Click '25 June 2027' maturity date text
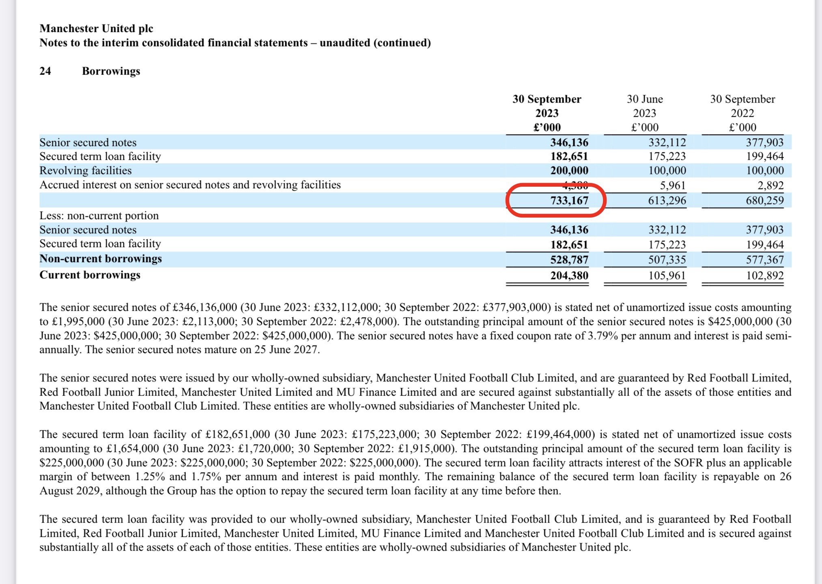This screenshot has width=822, height=584. (x=286, y=350)
